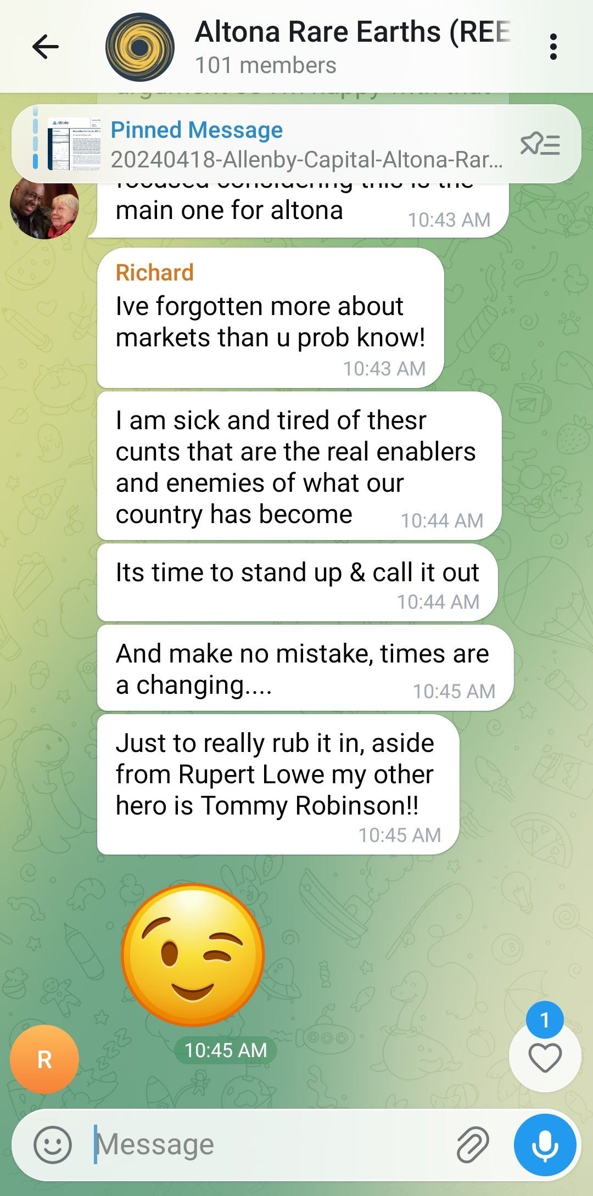
Task: Tap the winking face emoji sticker
Action: pyautogui.click(x=193, y=955)
